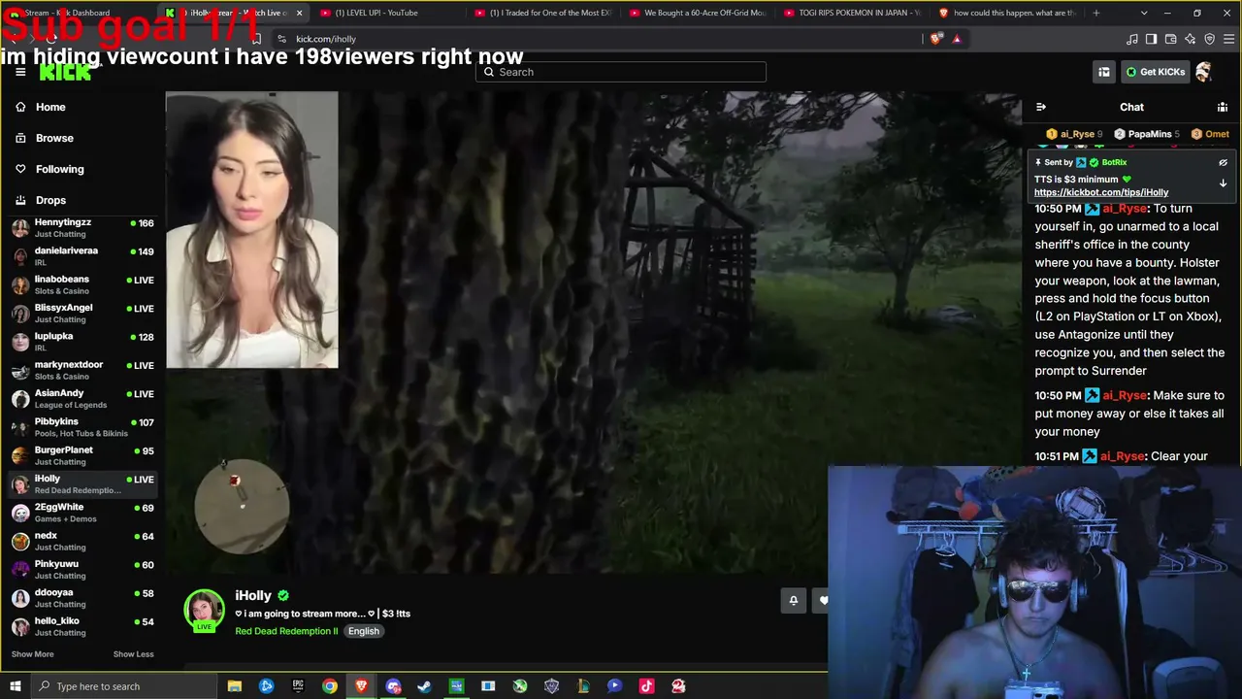Open the kickbot.com tips link in chat
1242x699 pixels.
(x=1101, y=192)
